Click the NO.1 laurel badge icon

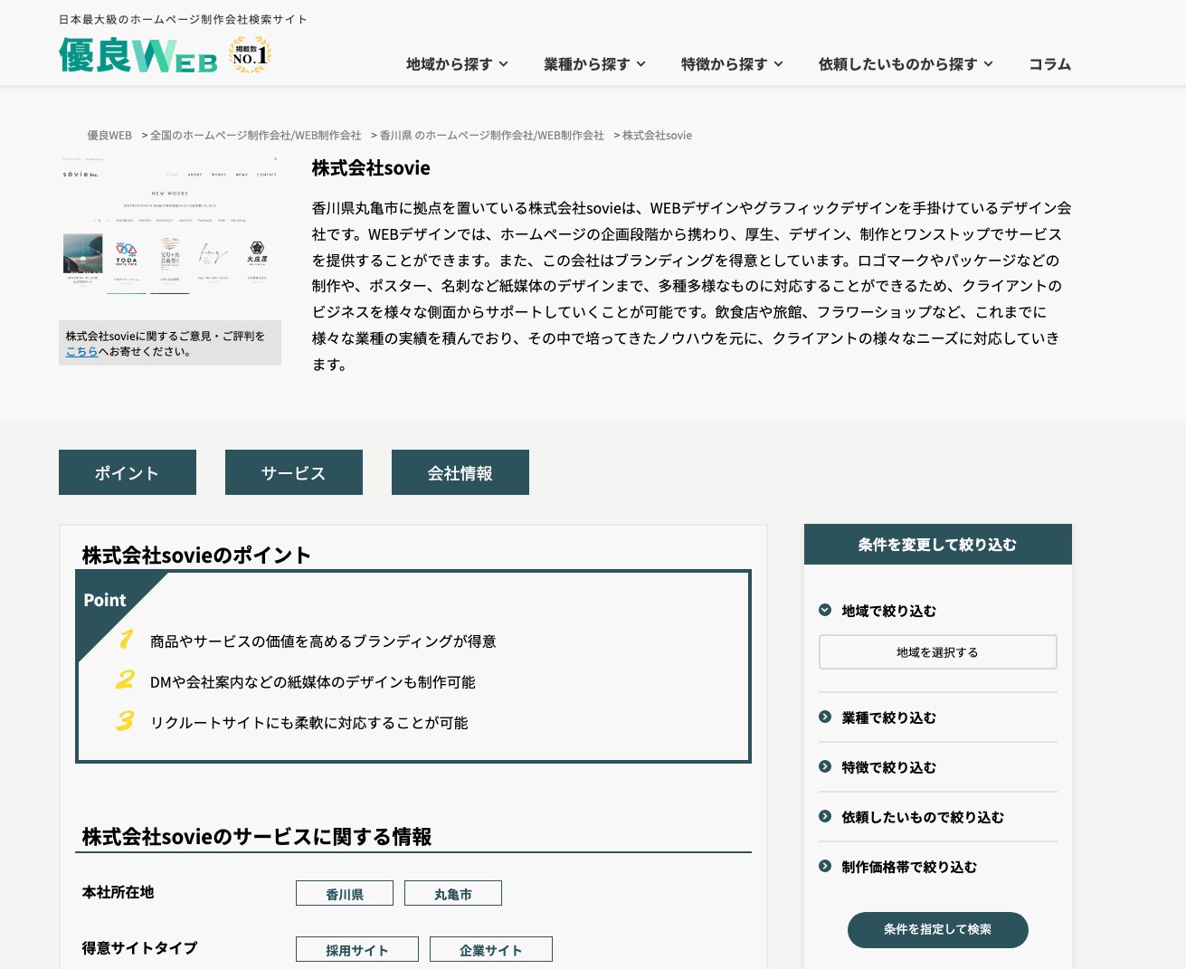(250, 55)
